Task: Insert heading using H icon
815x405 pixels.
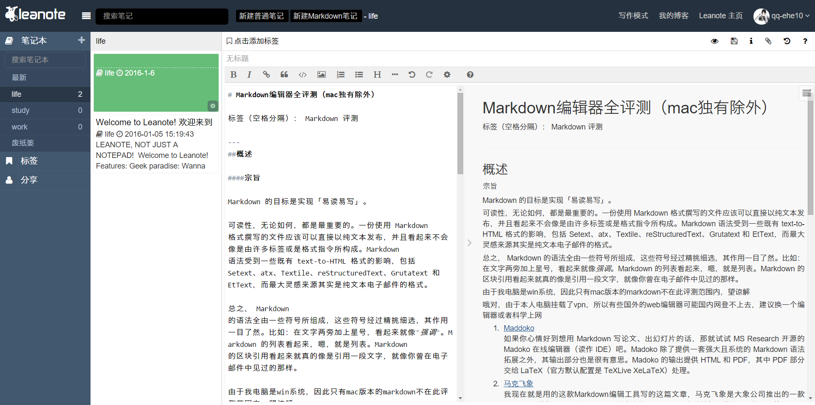Action: tap(377, 75)
